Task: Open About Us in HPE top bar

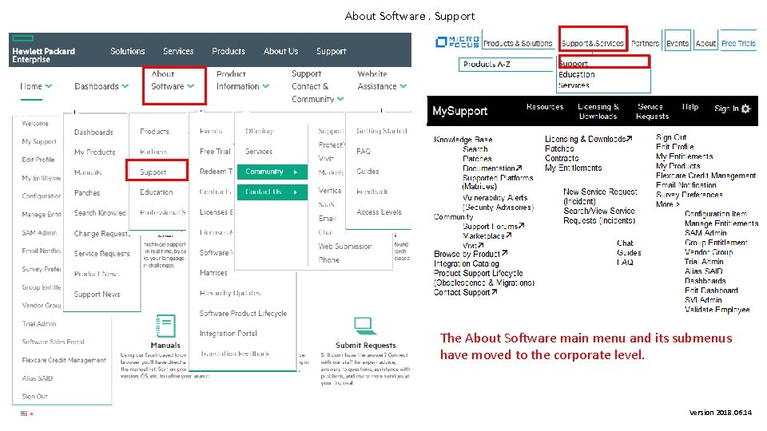Action: tap(280, 51)
